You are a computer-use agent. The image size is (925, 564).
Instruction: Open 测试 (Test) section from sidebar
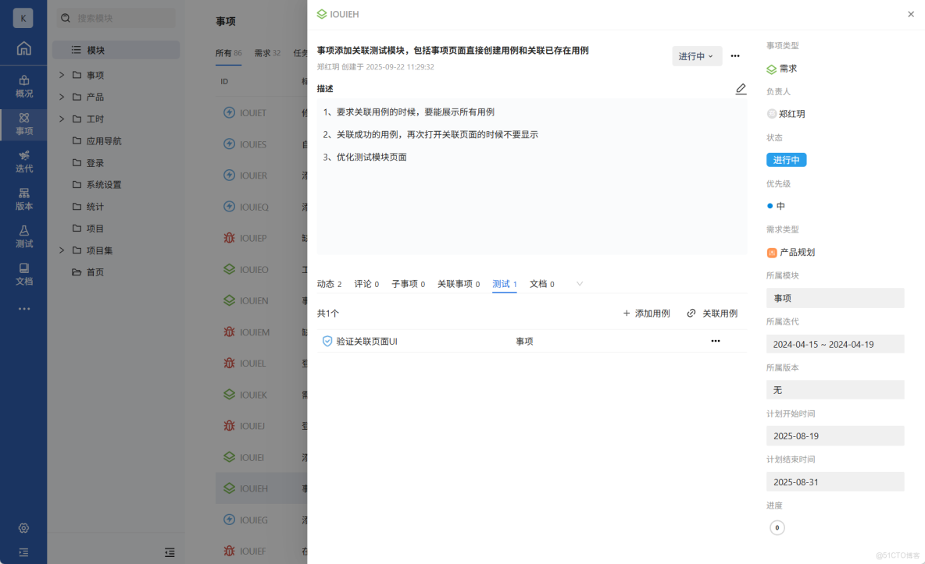[x=23, y=237]
